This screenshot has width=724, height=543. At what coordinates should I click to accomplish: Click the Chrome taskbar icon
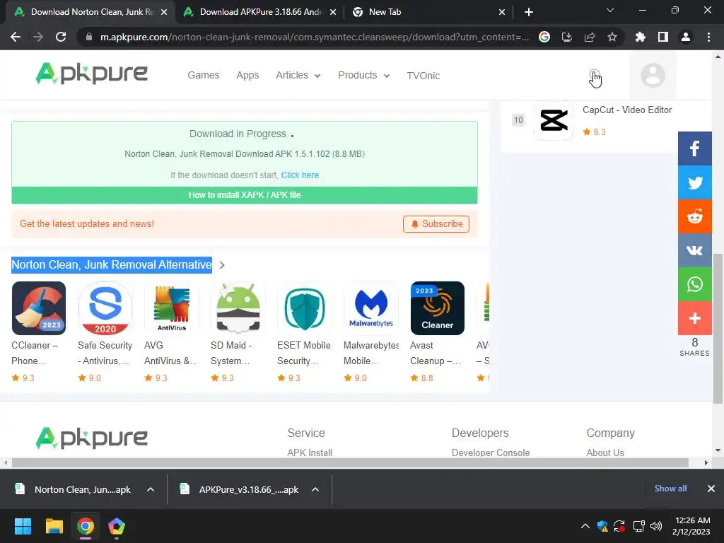coord(86,526)
